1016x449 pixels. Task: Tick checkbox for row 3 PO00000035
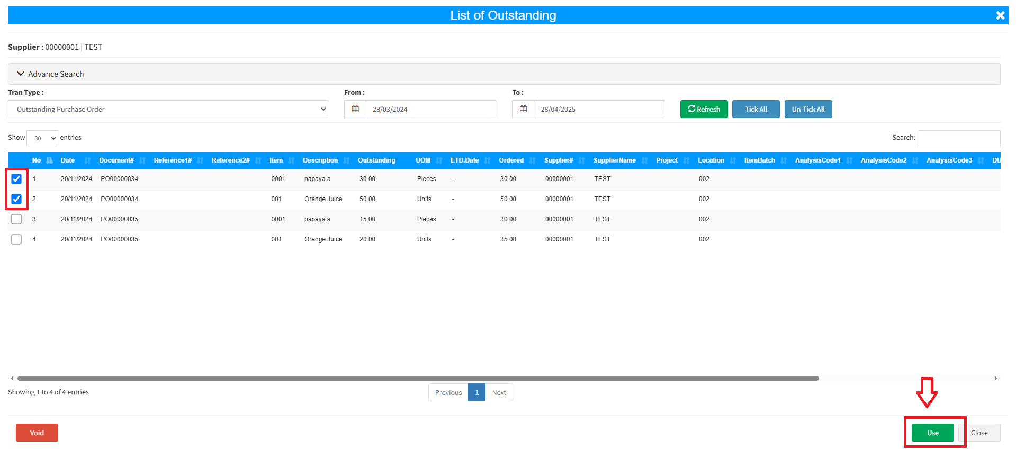pyautogui.click(x=16, y=219)
